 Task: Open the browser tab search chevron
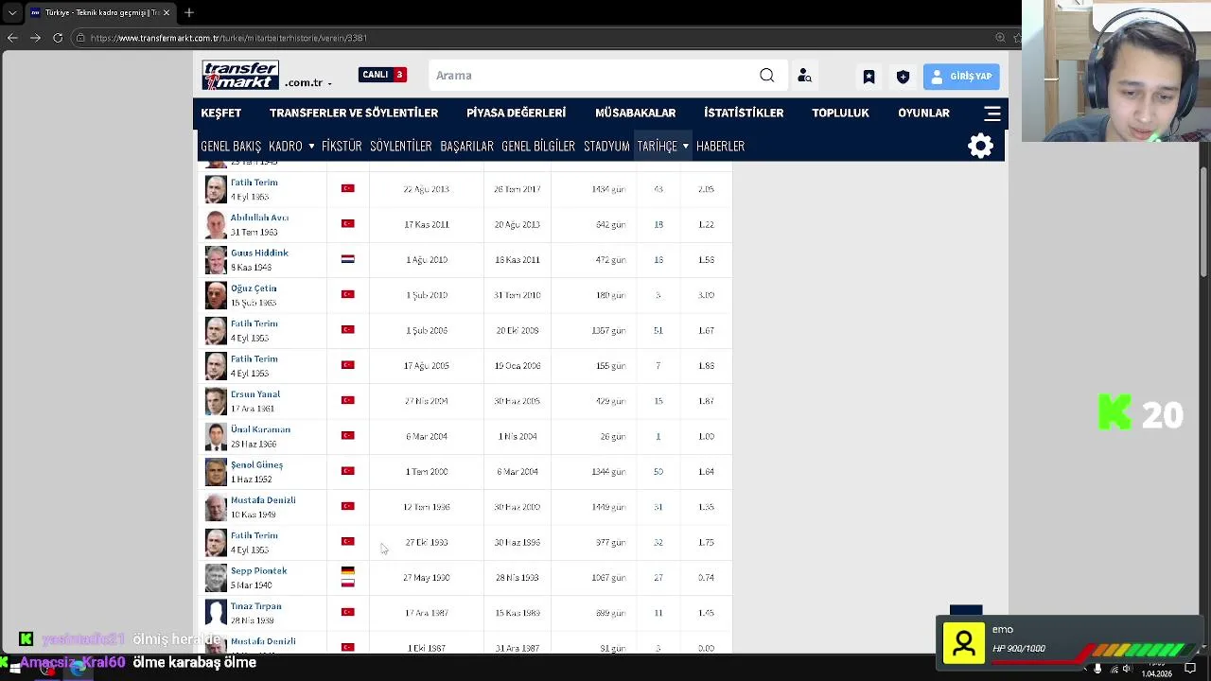click(12, 12)
